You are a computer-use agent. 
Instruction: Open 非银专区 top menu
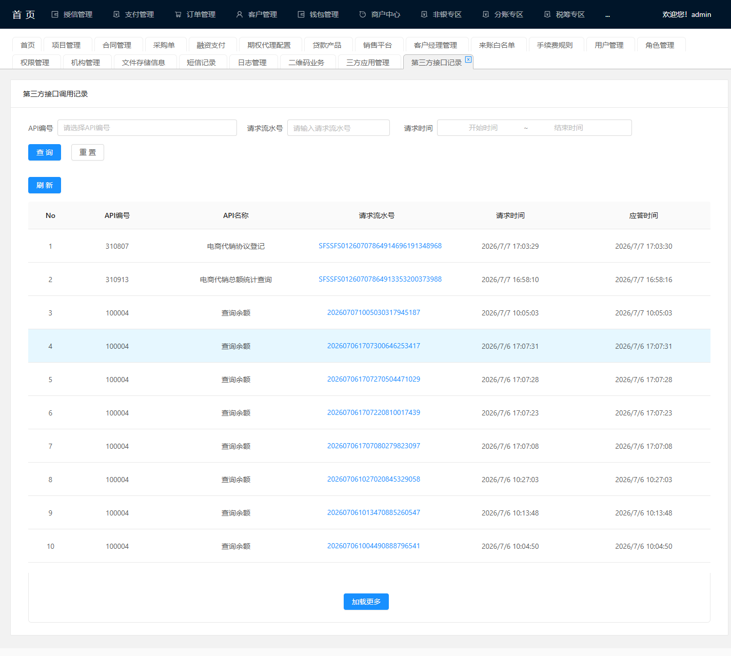(441, 14)
